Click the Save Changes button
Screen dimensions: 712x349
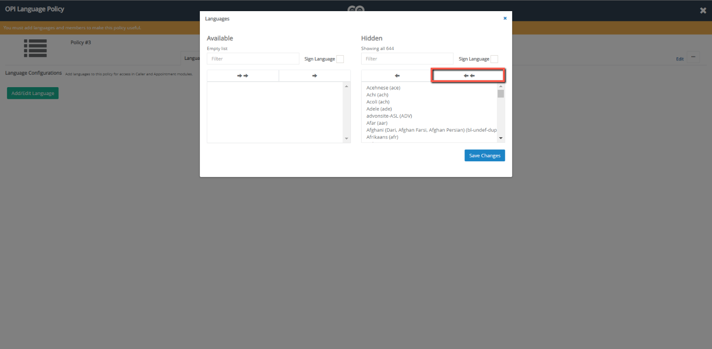point(484,156)
